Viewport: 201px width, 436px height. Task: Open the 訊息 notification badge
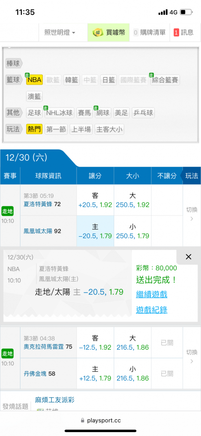176,33
